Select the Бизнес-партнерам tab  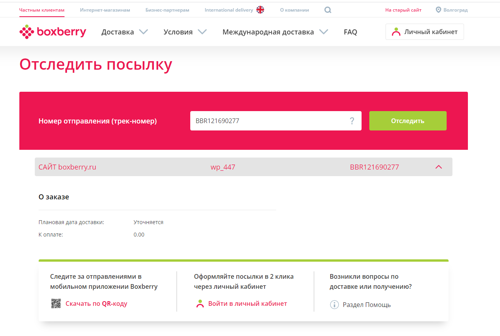point(167,10)
